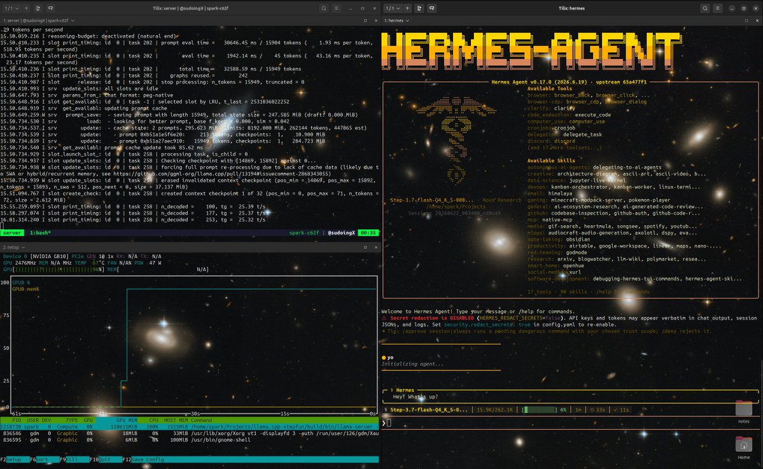Open the '2: nvtop' terminal title dropdown
Image resolution: width=763 pixels, height=469 pixels.
(x=13, y=247)
